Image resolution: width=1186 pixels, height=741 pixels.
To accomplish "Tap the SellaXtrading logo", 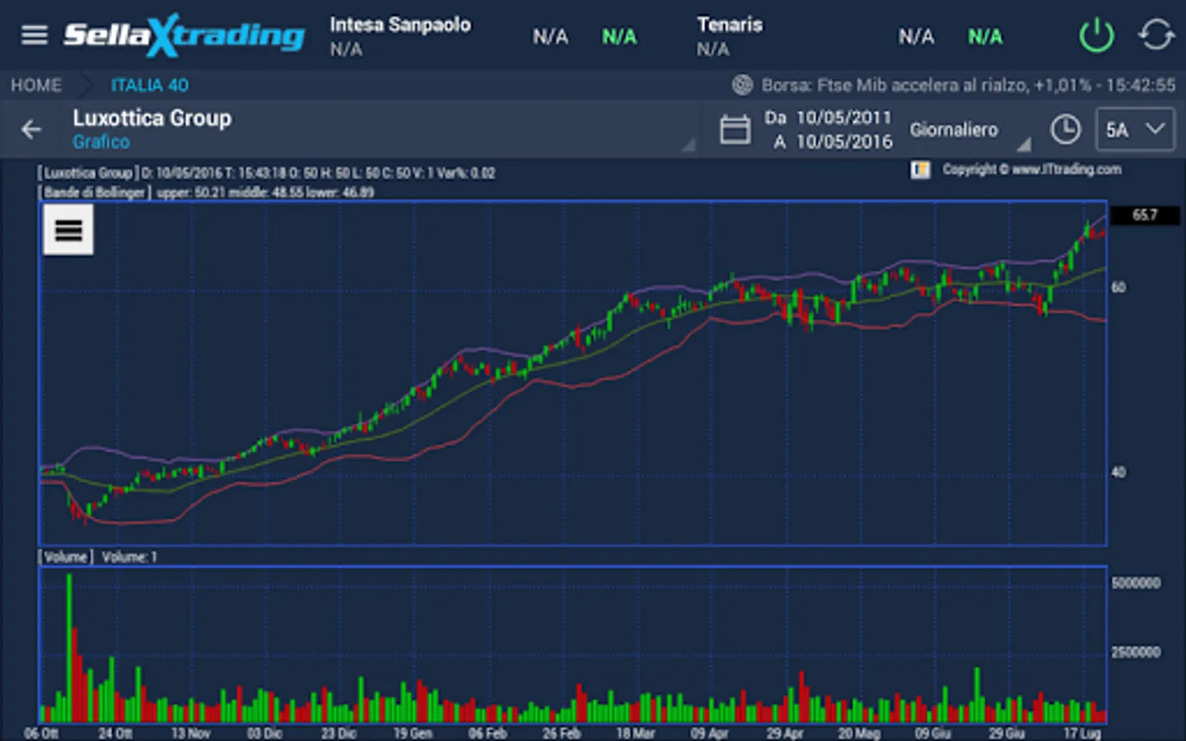I will tap(184, 35).
